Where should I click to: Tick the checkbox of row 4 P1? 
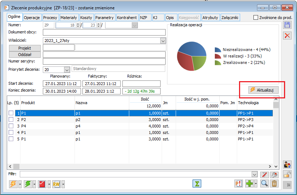point(11,133)
